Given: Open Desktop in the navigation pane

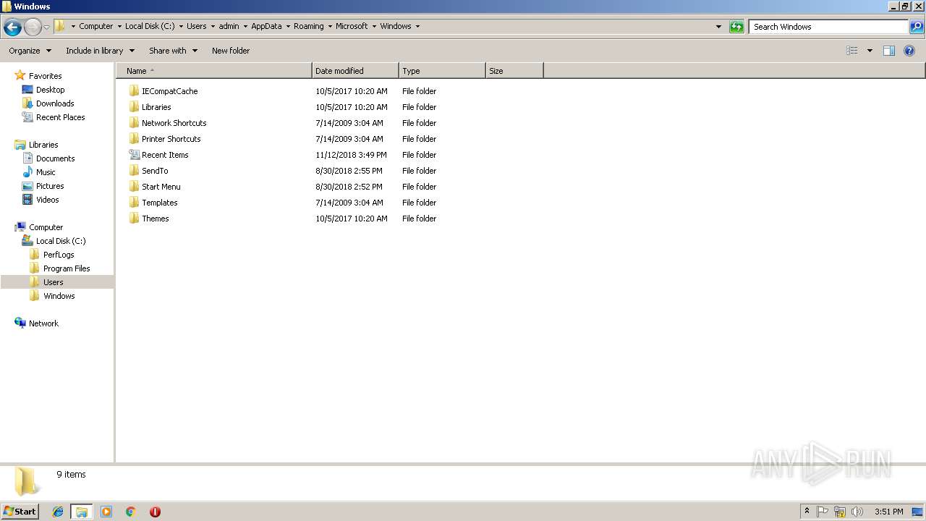Looking at the screenshot, I should [x=50, y=90].
